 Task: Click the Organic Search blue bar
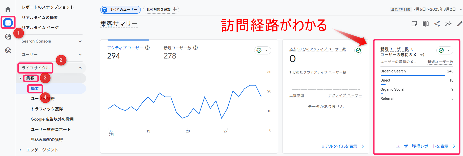pos(413,75)
